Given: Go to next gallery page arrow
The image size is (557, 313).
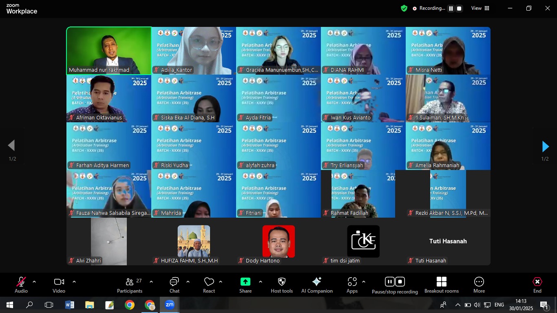Looking at the screenshot, I should click(545, 146).
